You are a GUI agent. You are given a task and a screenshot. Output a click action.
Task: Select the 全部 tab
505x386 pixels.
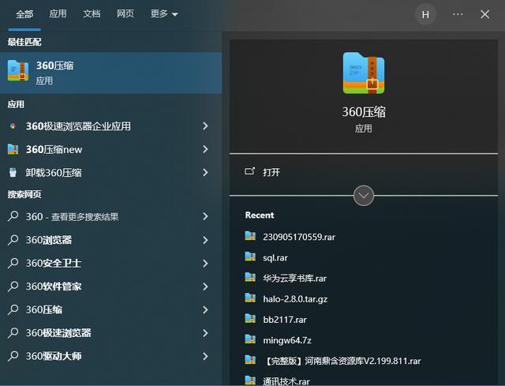pyautogui.click(x=24, y=14)
